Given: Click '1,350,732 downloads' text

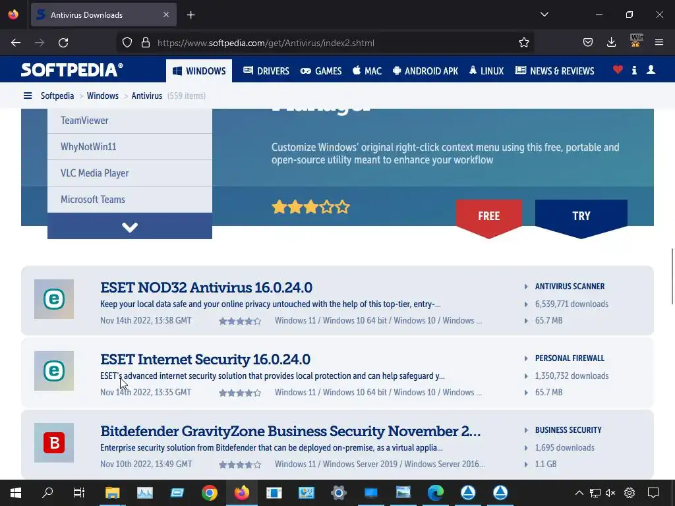Looking at the screenshot, I should click(x=572, y=376).
